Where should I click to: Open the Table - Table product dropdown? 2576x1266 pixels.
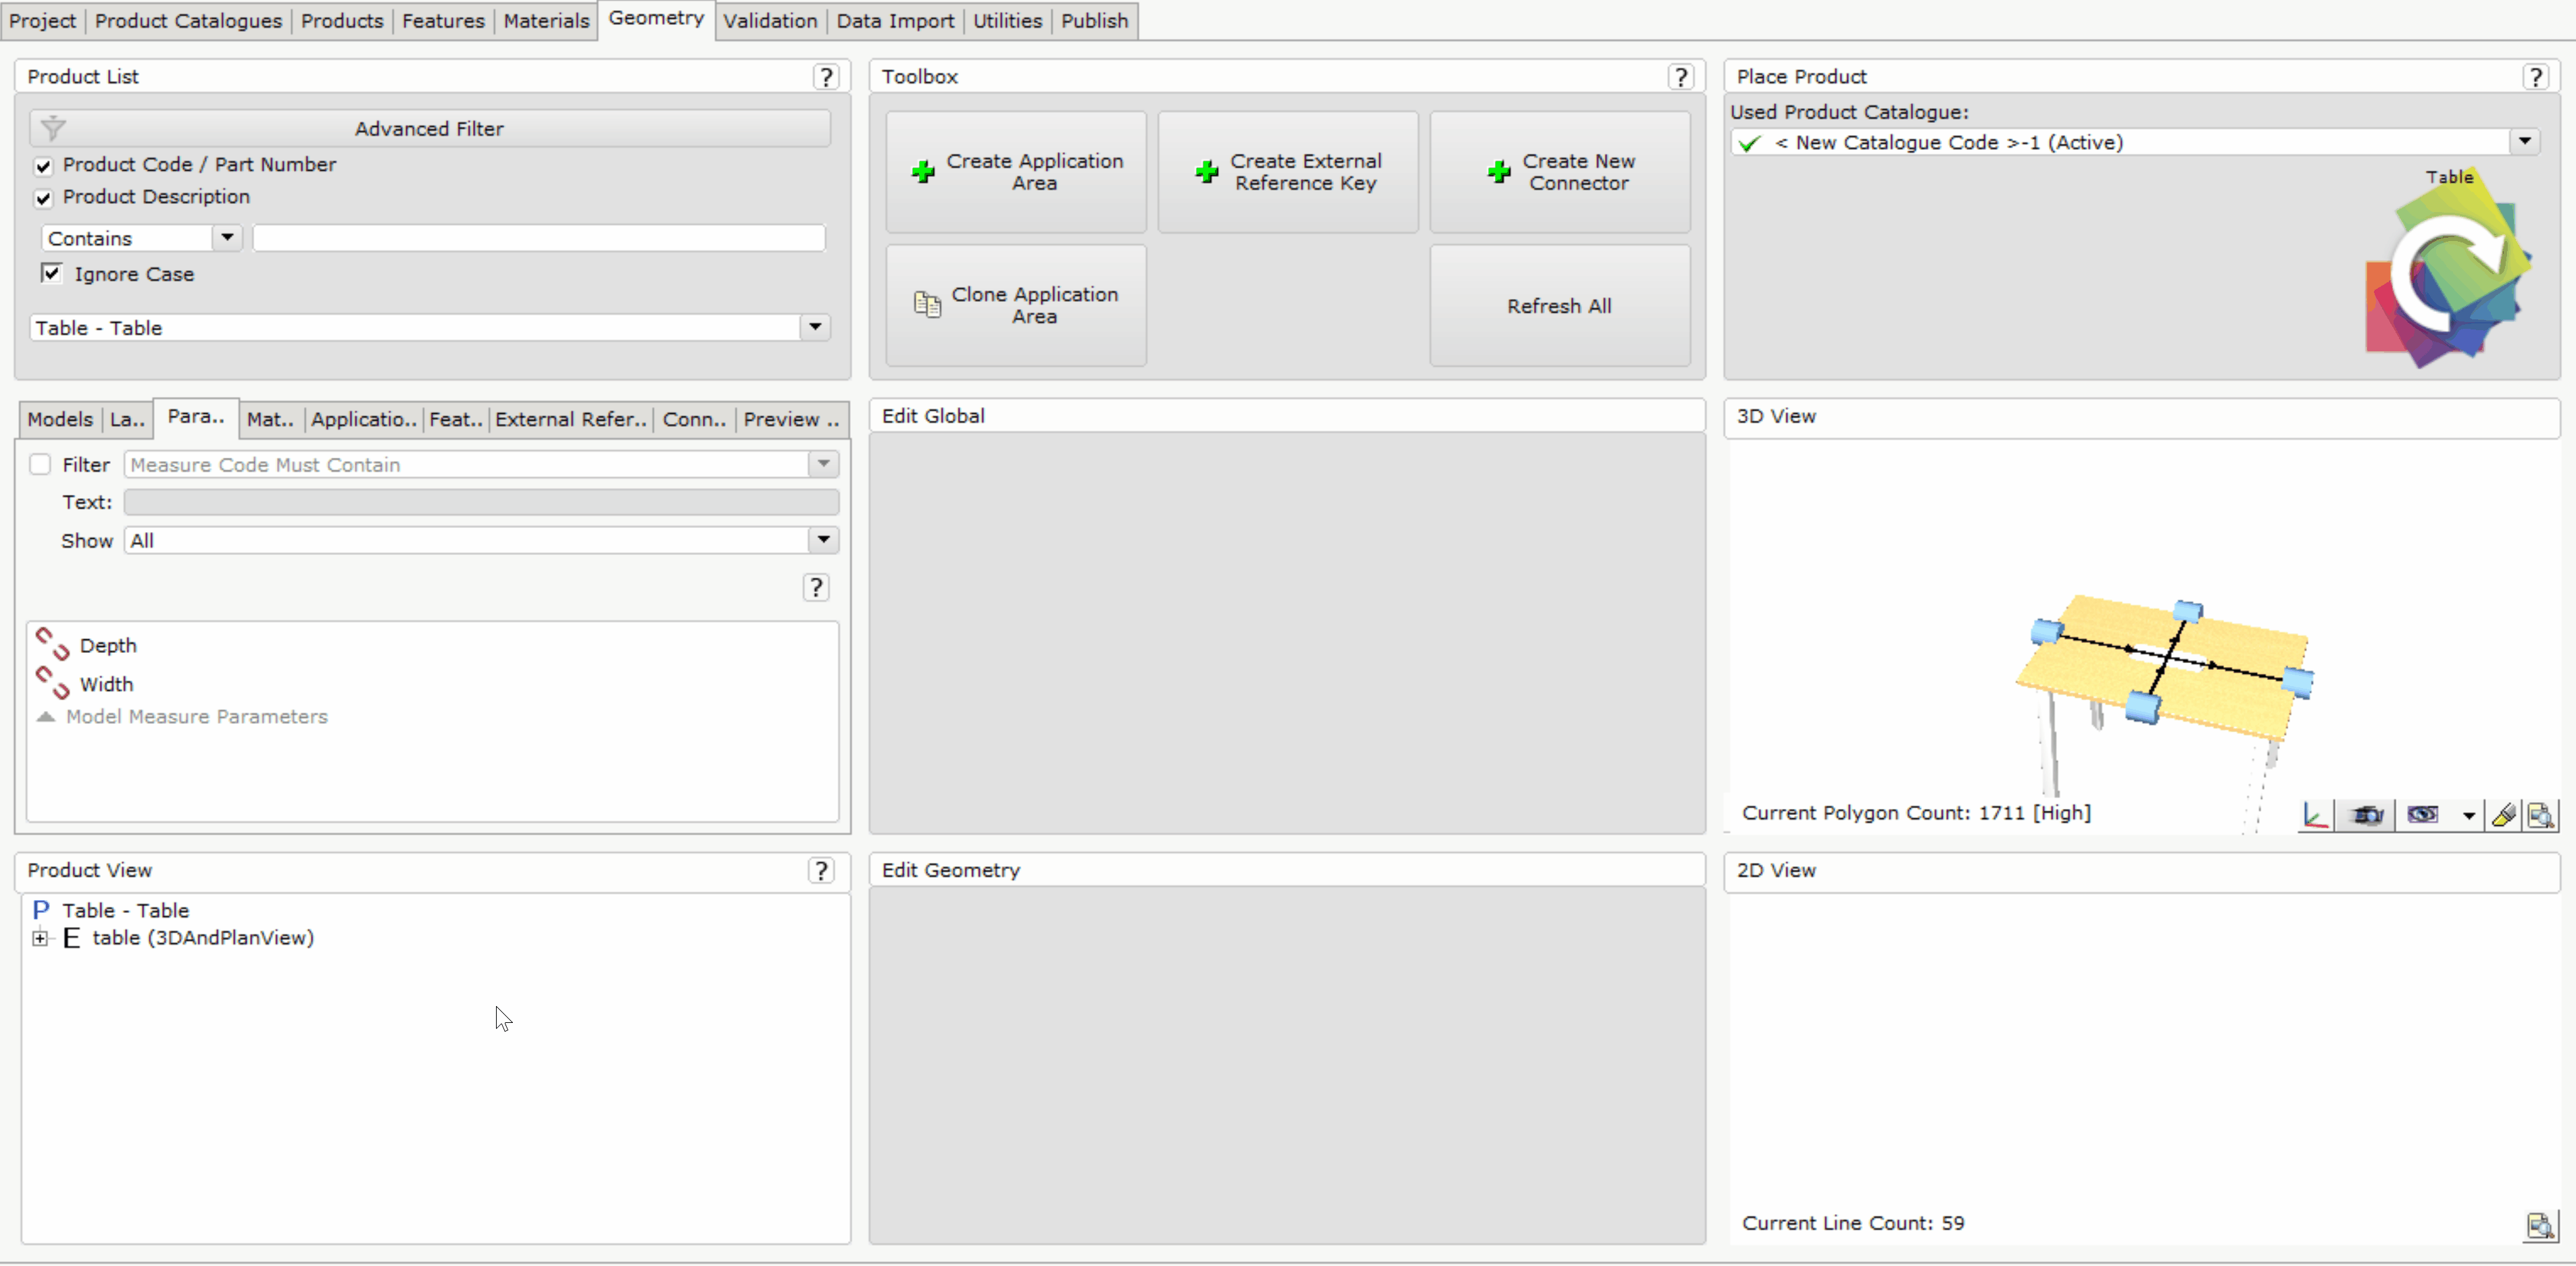[x=815, y=327]
